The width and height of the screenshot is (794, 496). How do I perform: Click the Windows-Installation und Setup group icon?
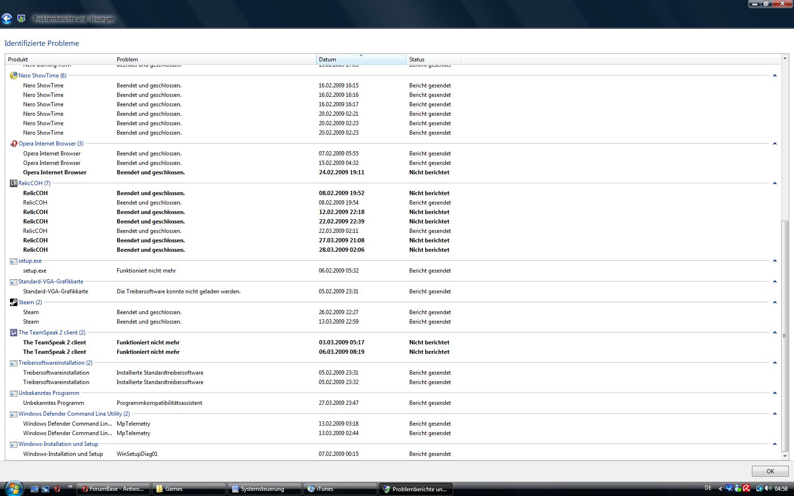[14, 444]
